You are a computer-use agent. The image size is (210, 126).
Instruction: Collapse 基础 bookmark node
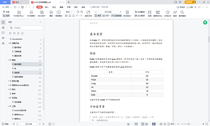[9, 60]
